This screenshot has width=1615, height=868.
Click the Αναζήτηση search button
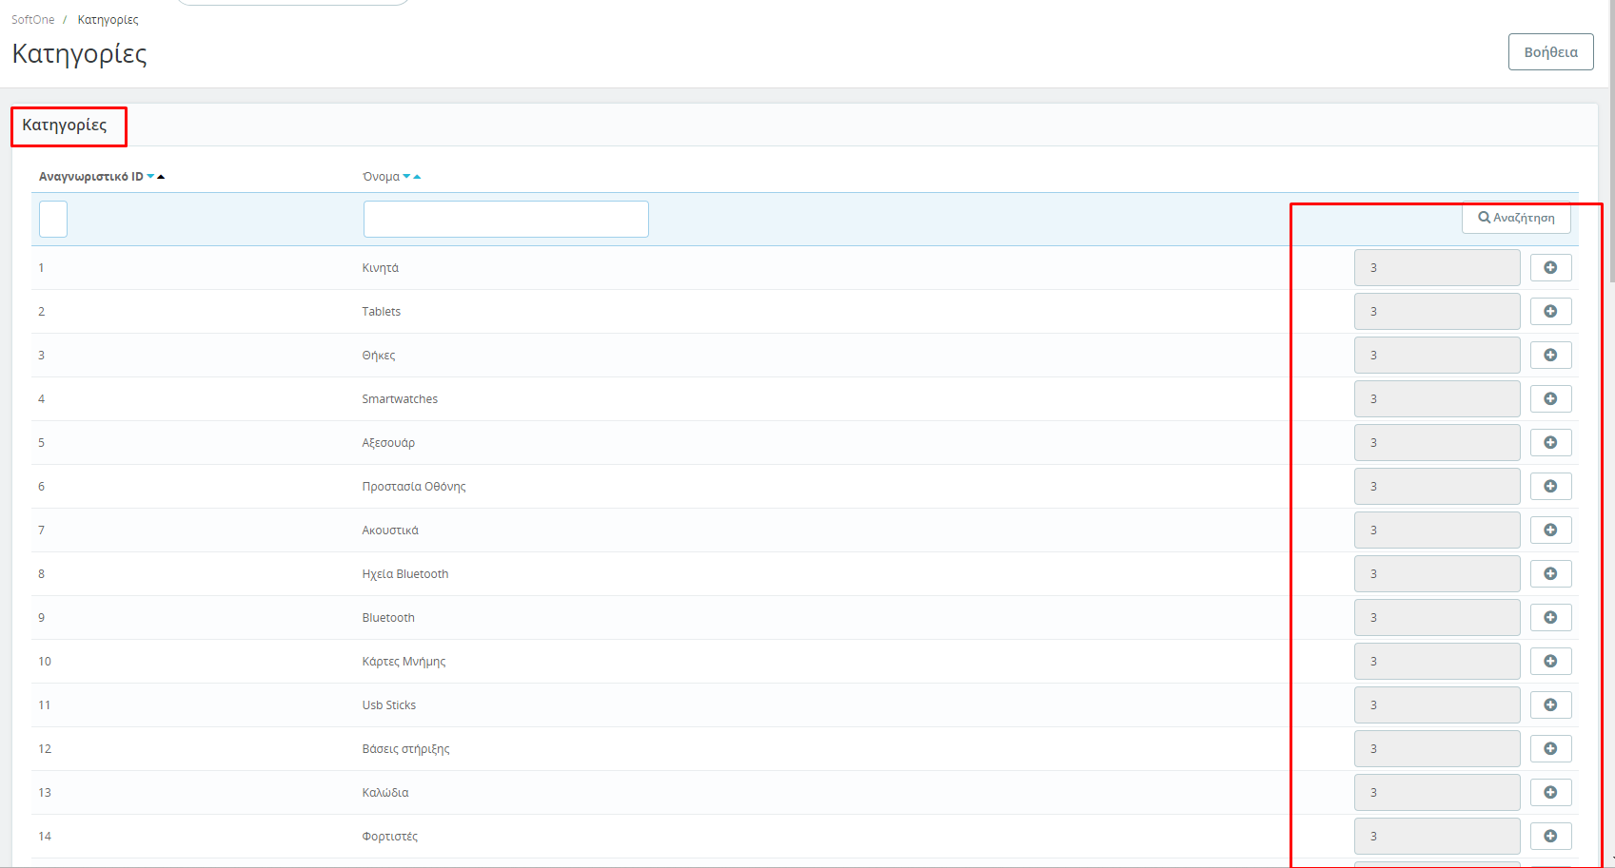point(1516,218)
